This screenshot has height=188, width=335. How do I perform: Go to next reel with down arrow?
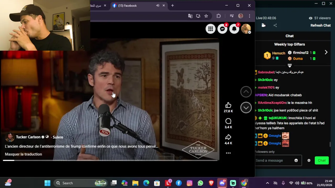[246, 108]
